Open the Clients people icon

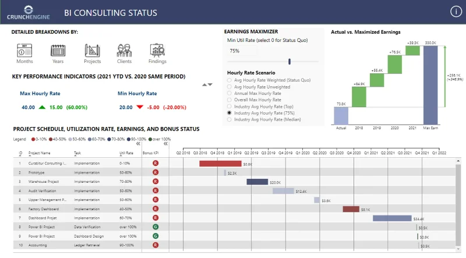coord(124,51)
